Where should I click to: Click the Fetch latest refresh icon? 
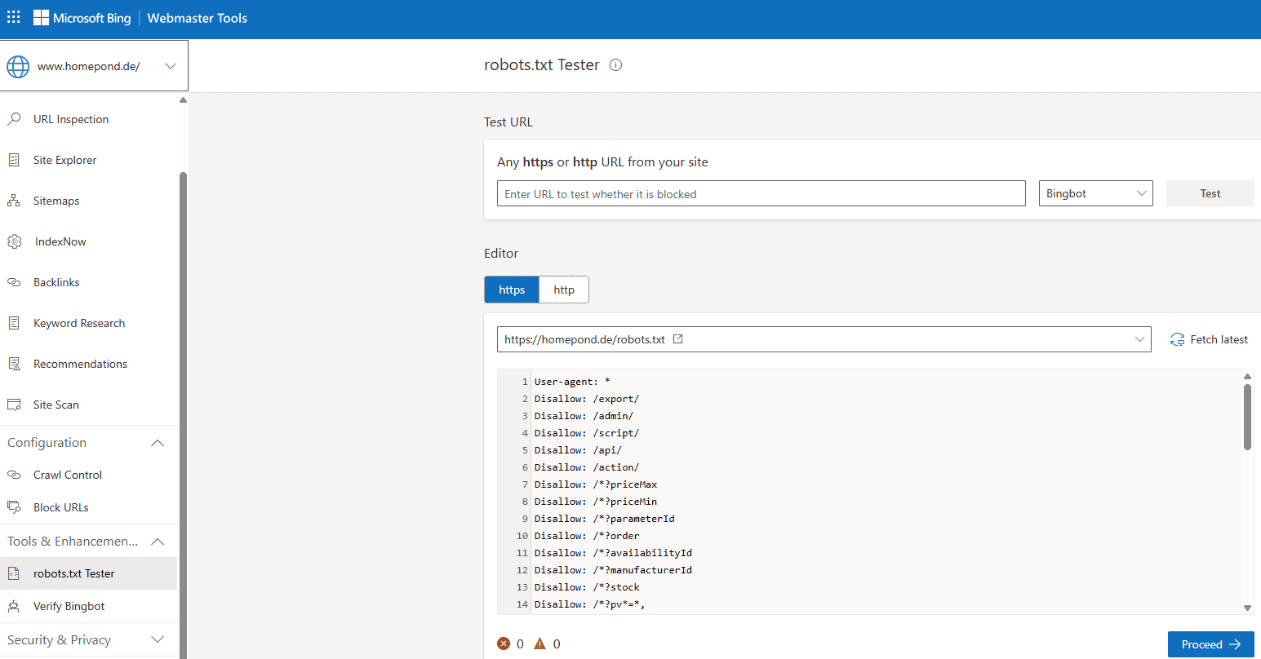click(x=1177, y=339)
